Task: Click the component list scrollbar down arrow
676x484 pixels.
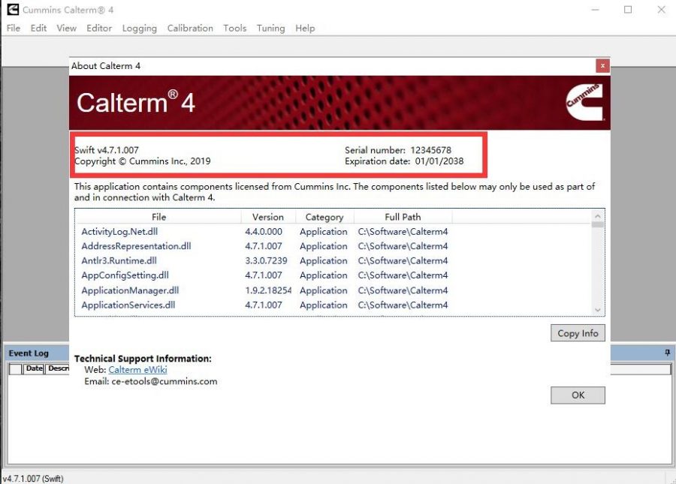Action: [x=598, y=310]
